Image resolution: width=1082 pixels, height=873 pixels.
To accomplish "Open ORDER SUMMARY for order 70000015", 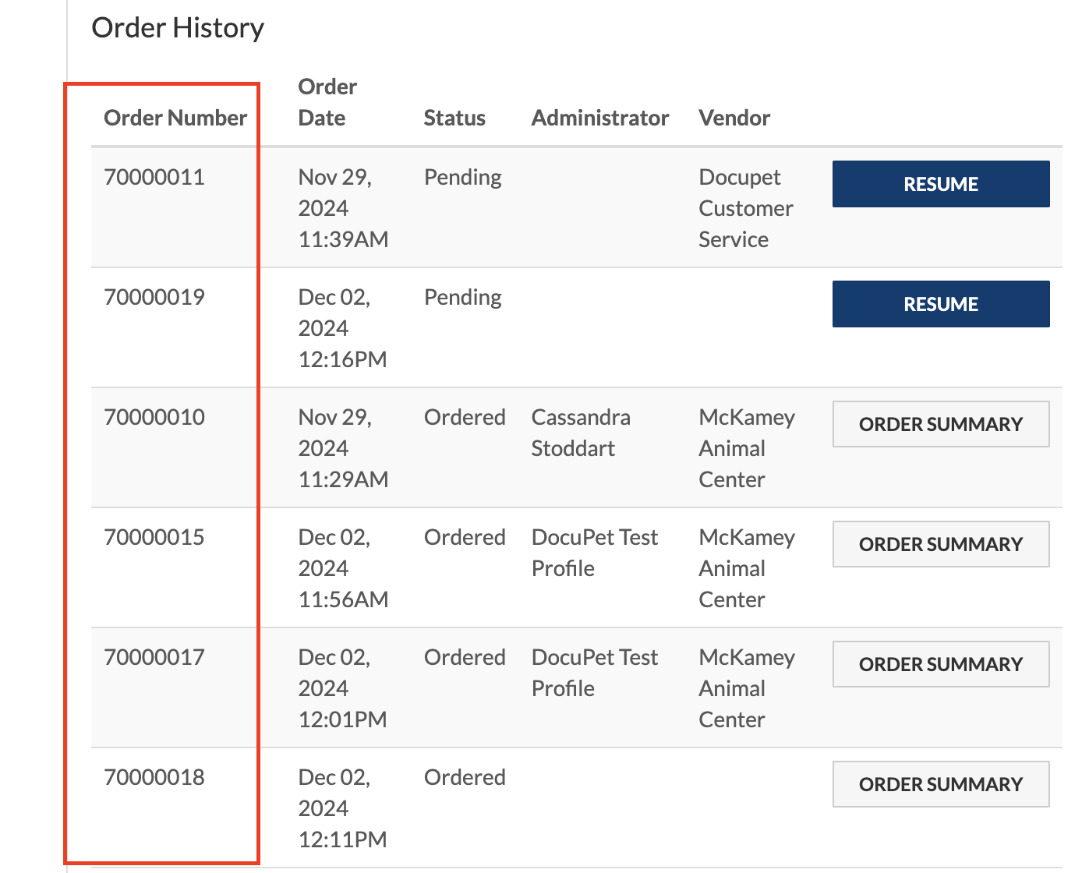I will 940,544.
